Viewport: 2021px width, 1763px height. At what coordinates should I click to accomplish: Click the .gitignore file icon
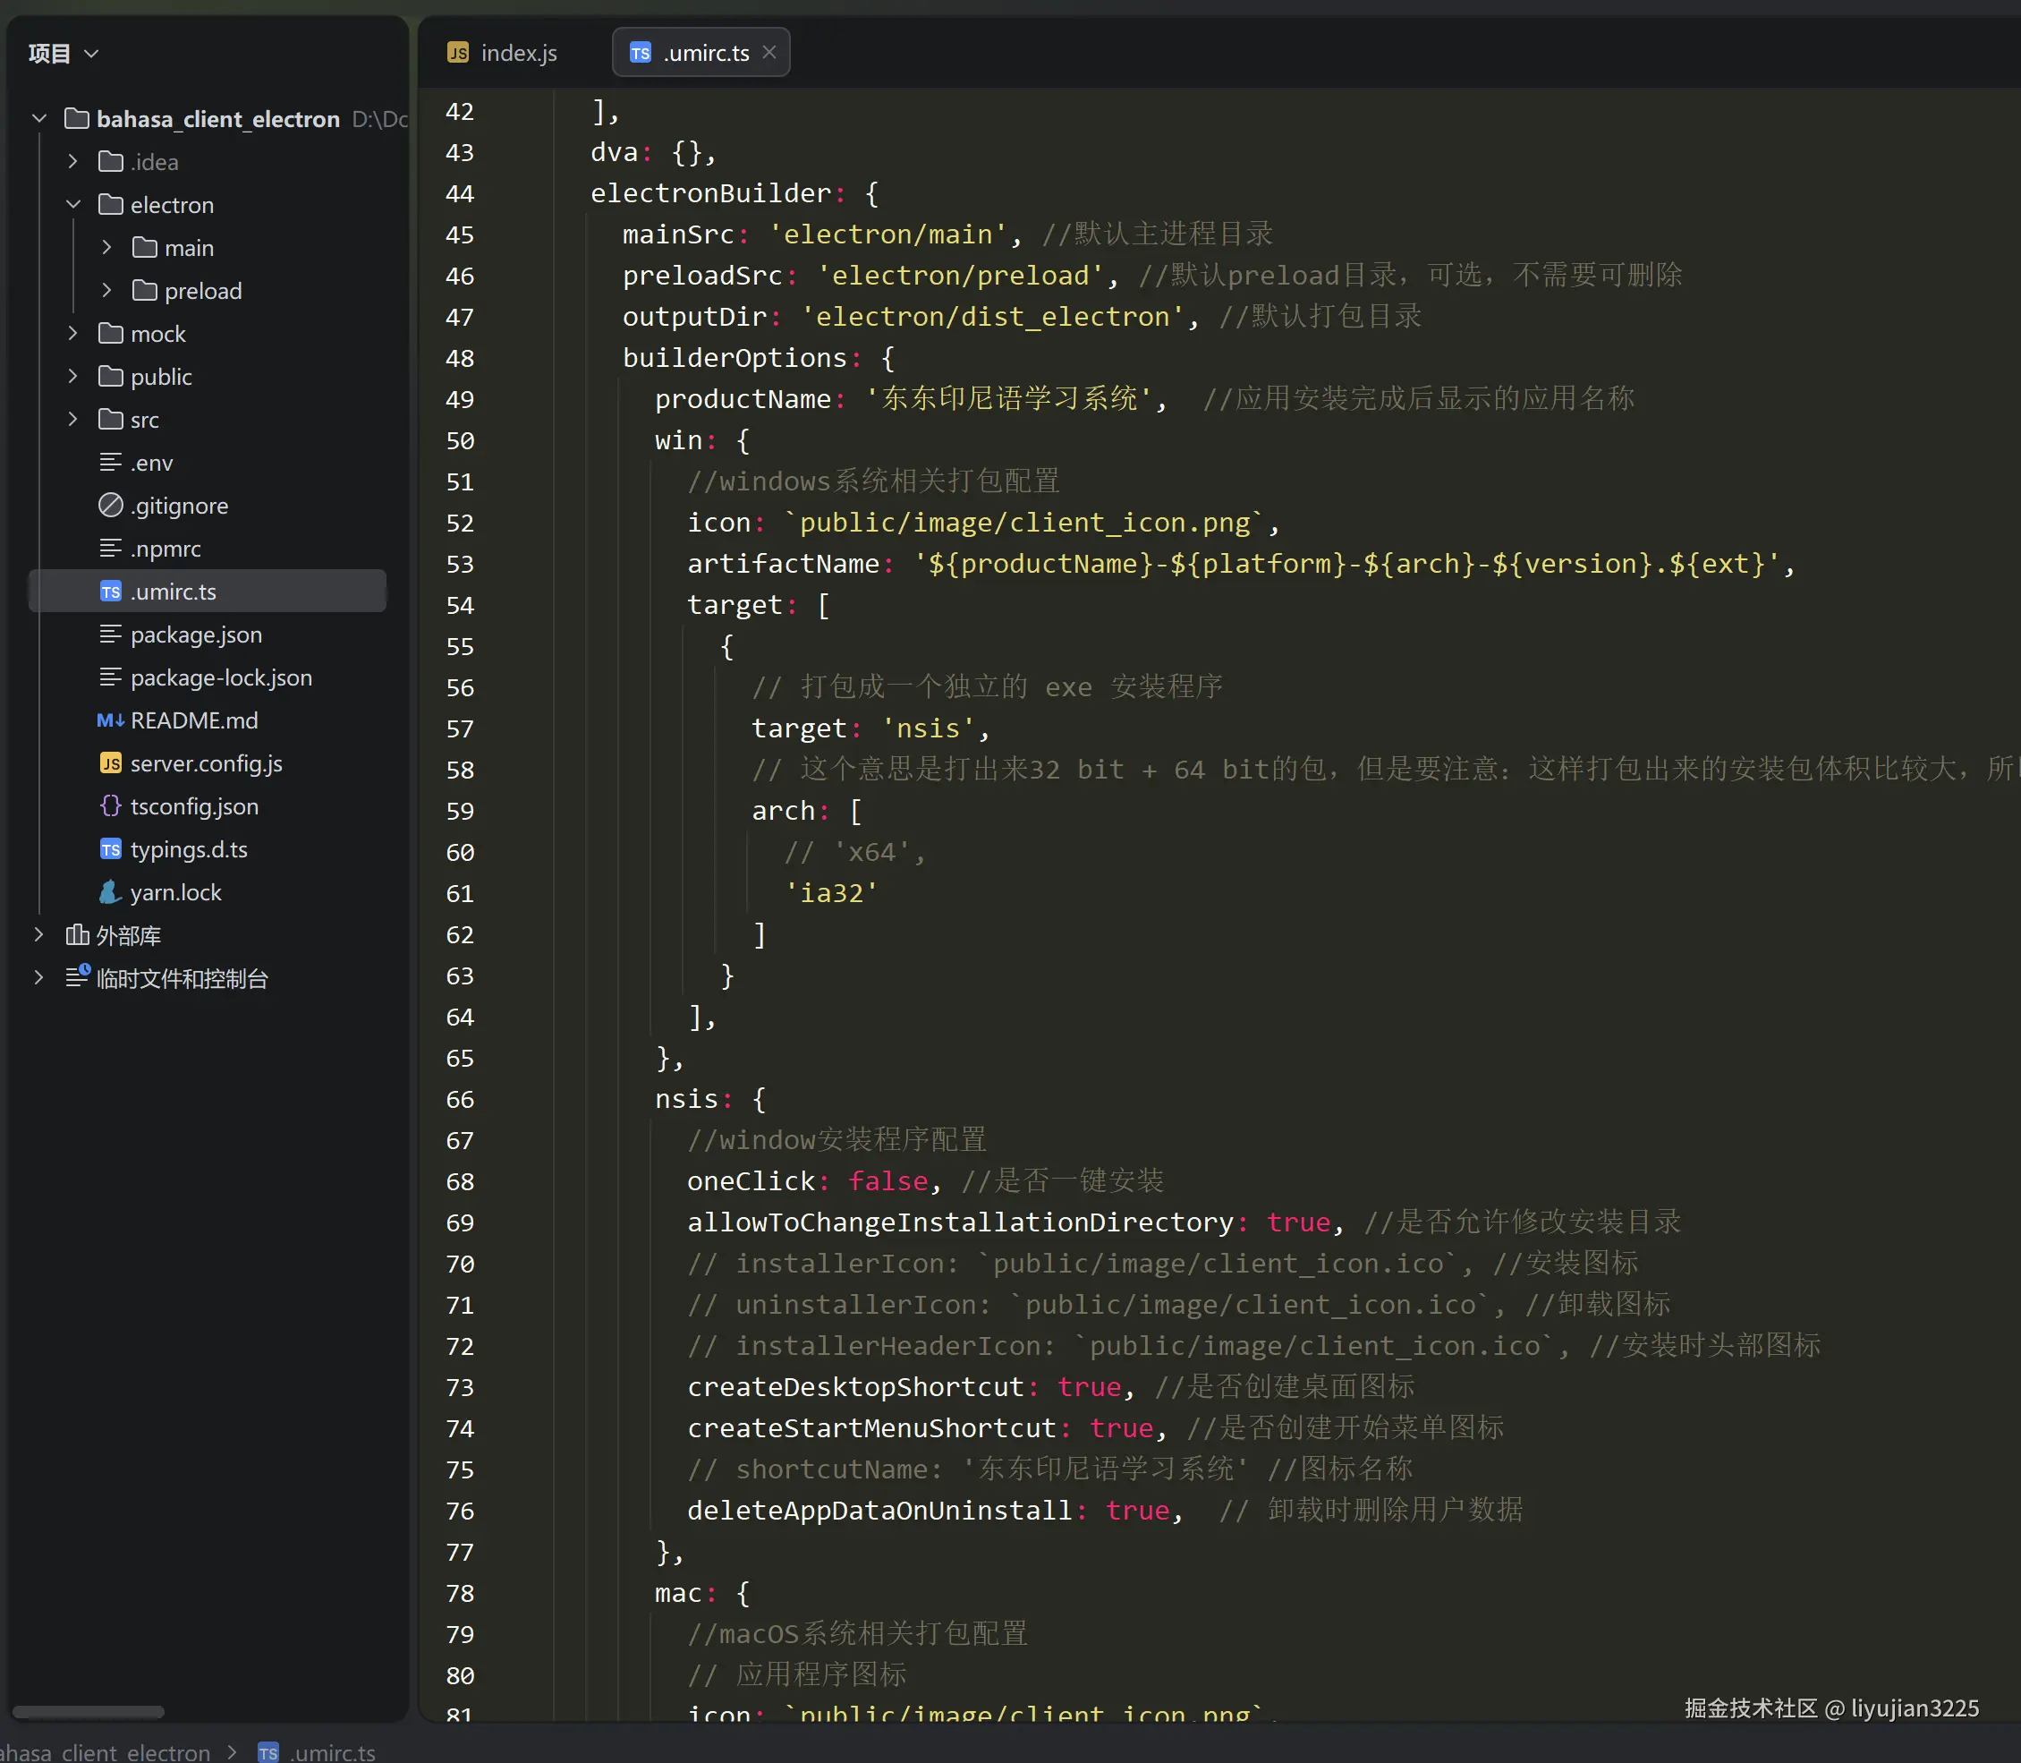(x=110, y=506)
